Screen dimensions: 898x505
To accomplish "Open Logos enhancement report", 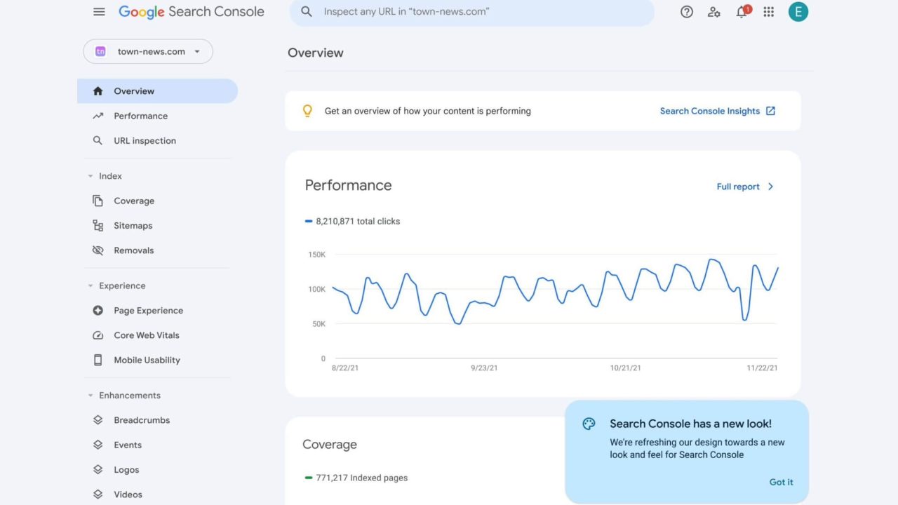I will [x=157, y=470].
